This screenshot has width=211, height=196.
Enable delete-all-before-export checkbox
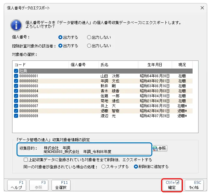[x=26, y=160]
